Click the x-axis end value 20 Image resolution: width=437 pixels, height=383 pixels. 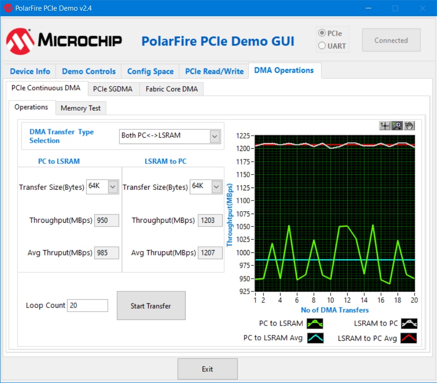(414, 300)
